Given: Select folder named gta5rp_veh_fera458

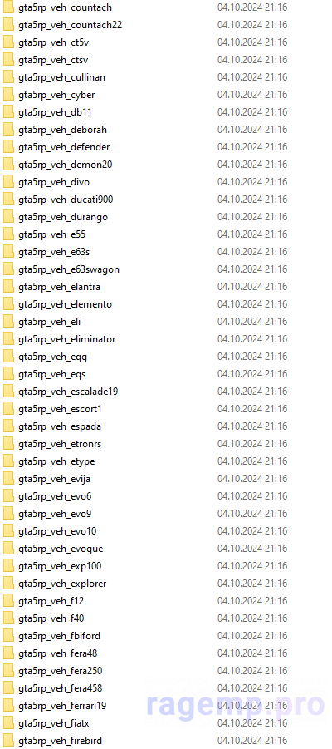Looking at the screenshot, I should click(x=60, y=688).
